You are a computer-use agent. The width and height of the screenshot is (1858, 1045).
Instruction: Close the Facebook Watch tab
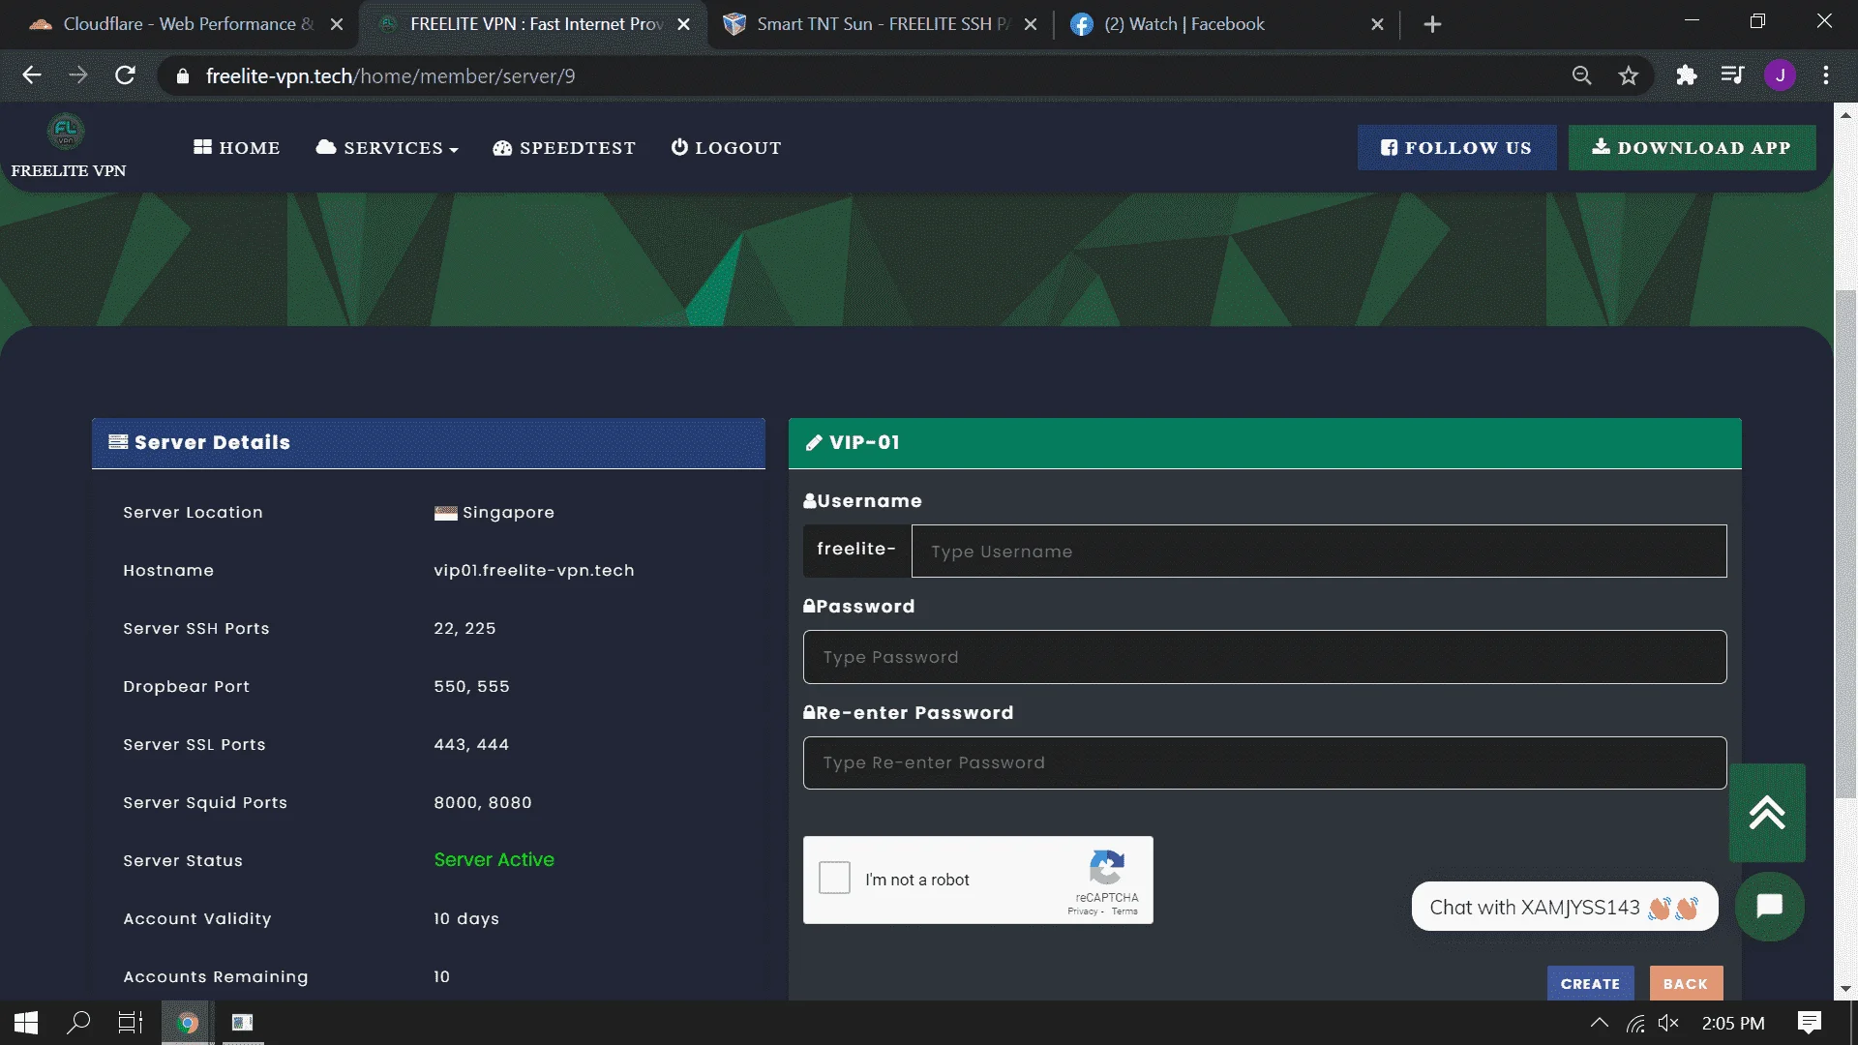[1377, 24]
